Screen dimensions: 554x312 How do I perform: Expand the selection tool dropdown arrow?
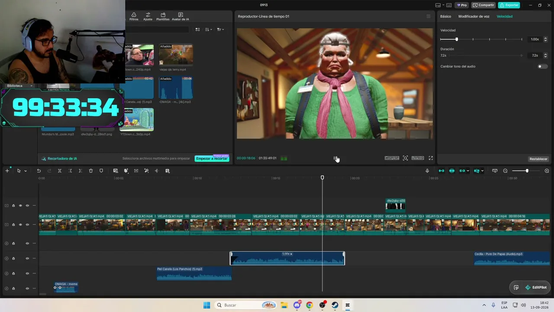tap(25, 171)
